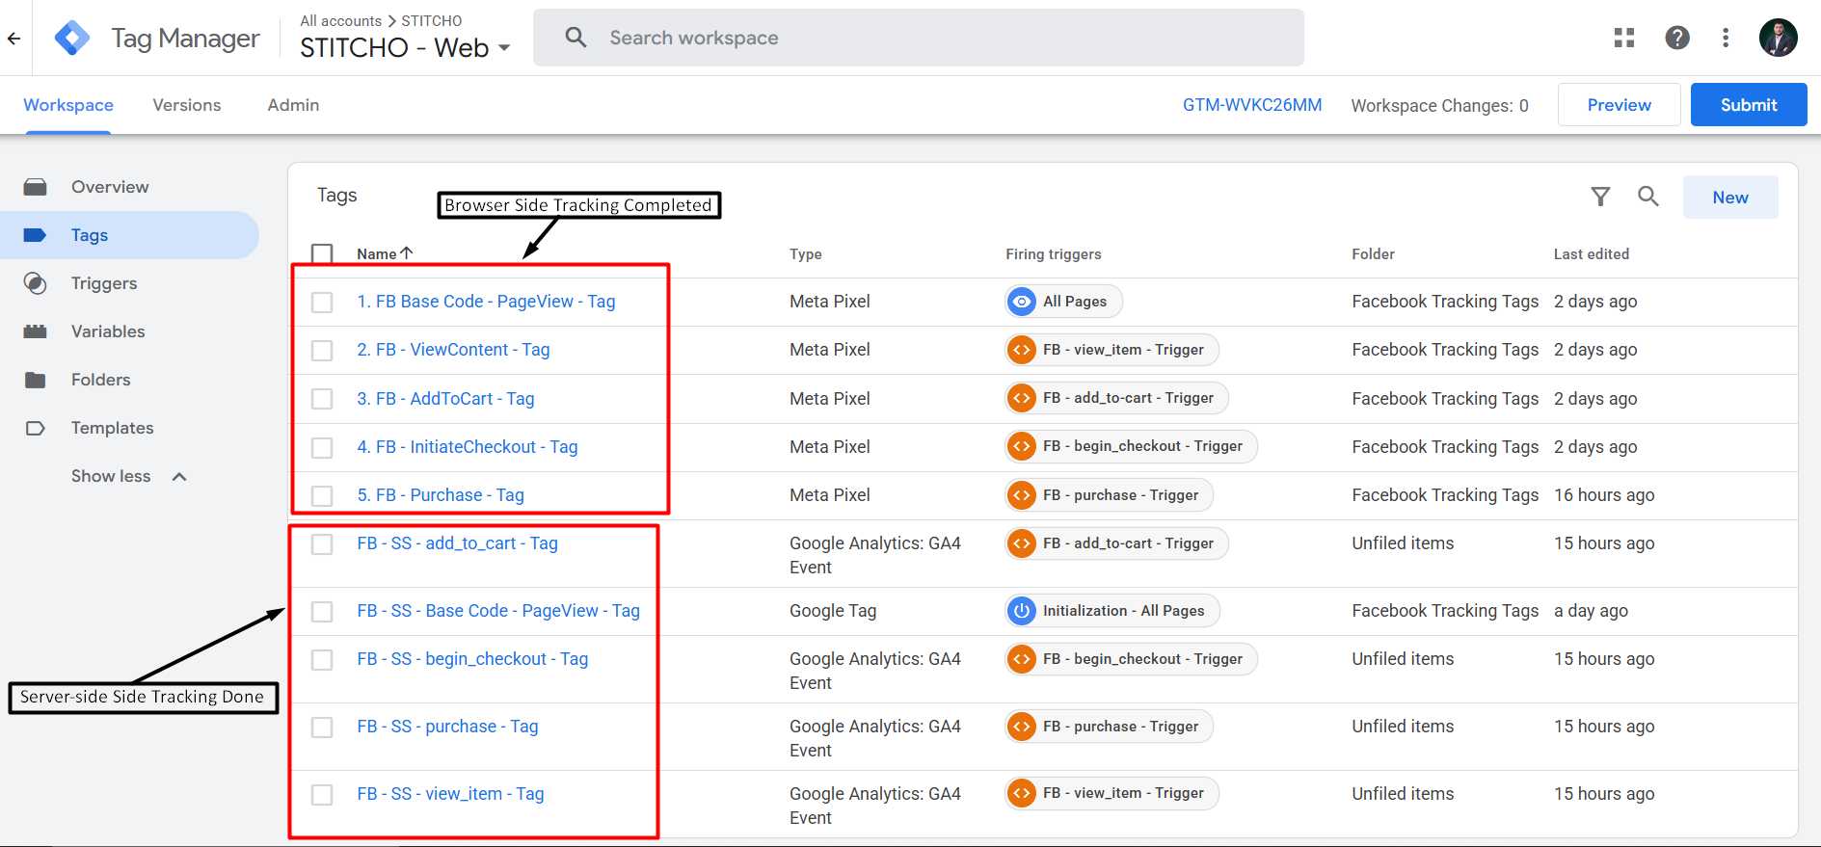Open the FB - SS - add_to_cart - Tag link
This screenshot has width=1821, height=847.
(457, 543)
